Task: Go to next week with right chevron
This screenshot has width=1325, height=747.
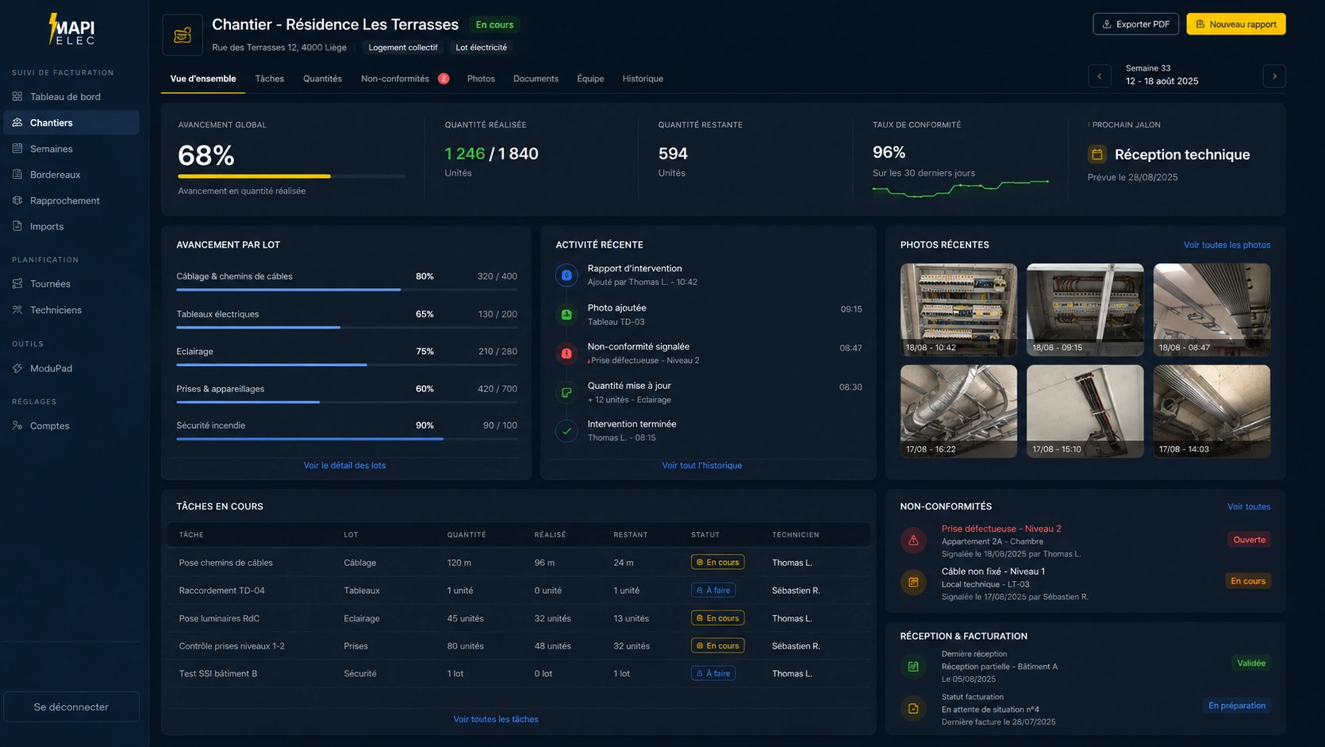Action: [1274, 76]
